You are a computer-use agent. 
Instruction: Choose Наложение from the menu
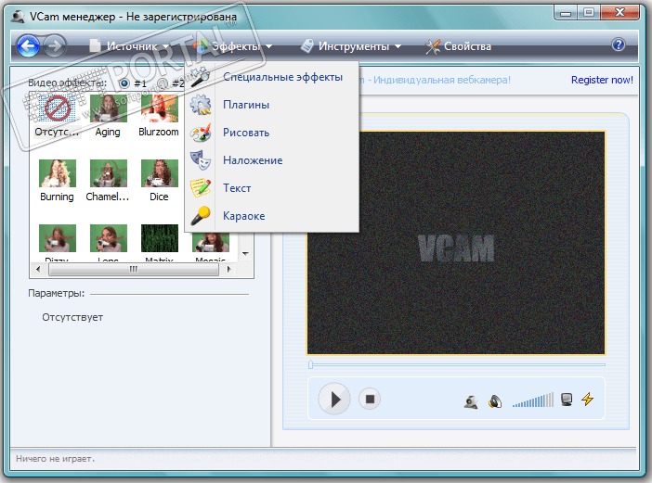[x=271, y=160]
